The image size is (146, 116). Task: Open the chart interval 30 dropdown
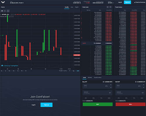point(3,11)
